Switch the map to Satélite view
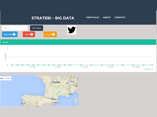The height and width of the screenshot is (117, 157). coord(8,78)
